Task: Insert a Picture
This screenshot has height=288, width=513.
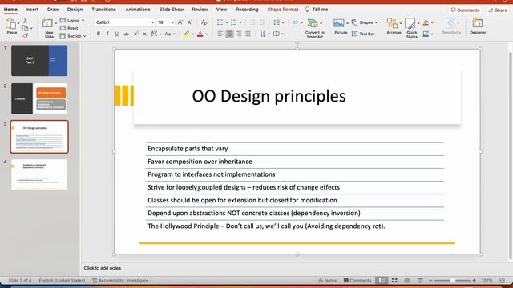Action: 340,26
